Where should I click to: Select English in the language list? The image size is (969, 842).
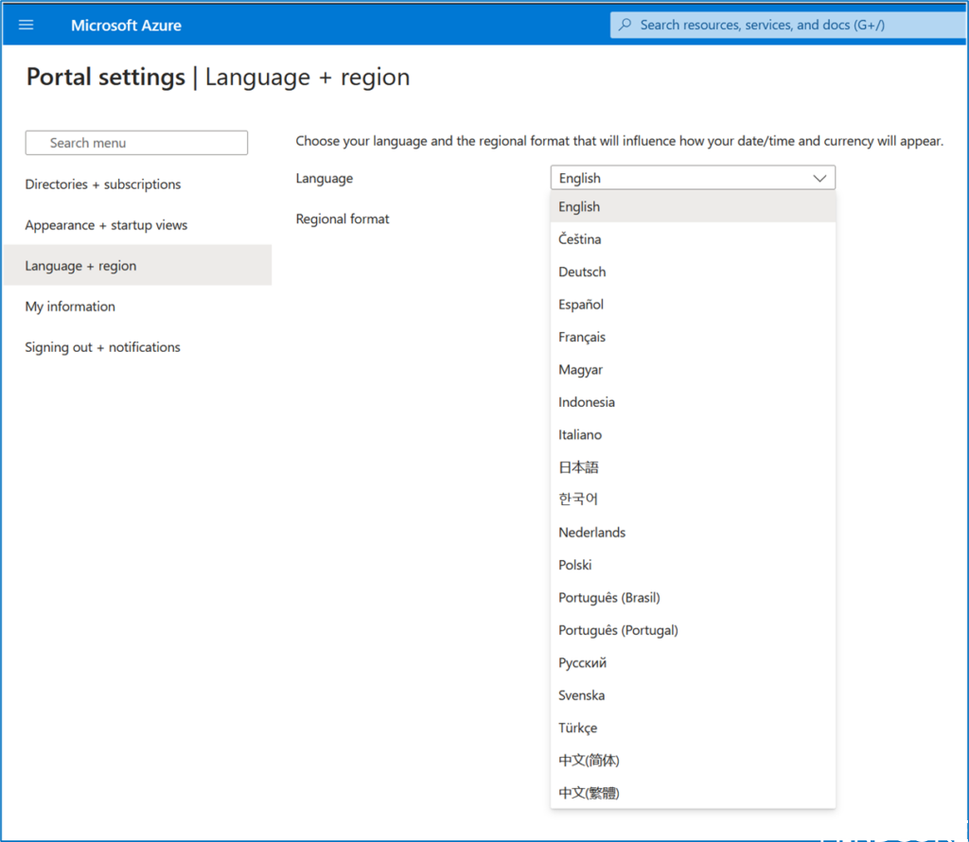tap(579, 207)
